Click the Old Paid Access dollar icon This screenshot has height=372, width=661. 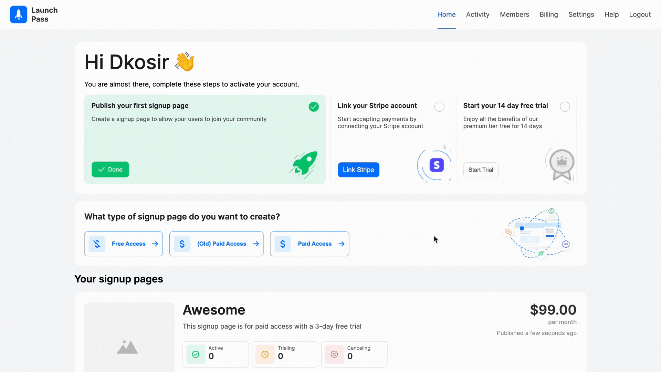pos(182,244)
